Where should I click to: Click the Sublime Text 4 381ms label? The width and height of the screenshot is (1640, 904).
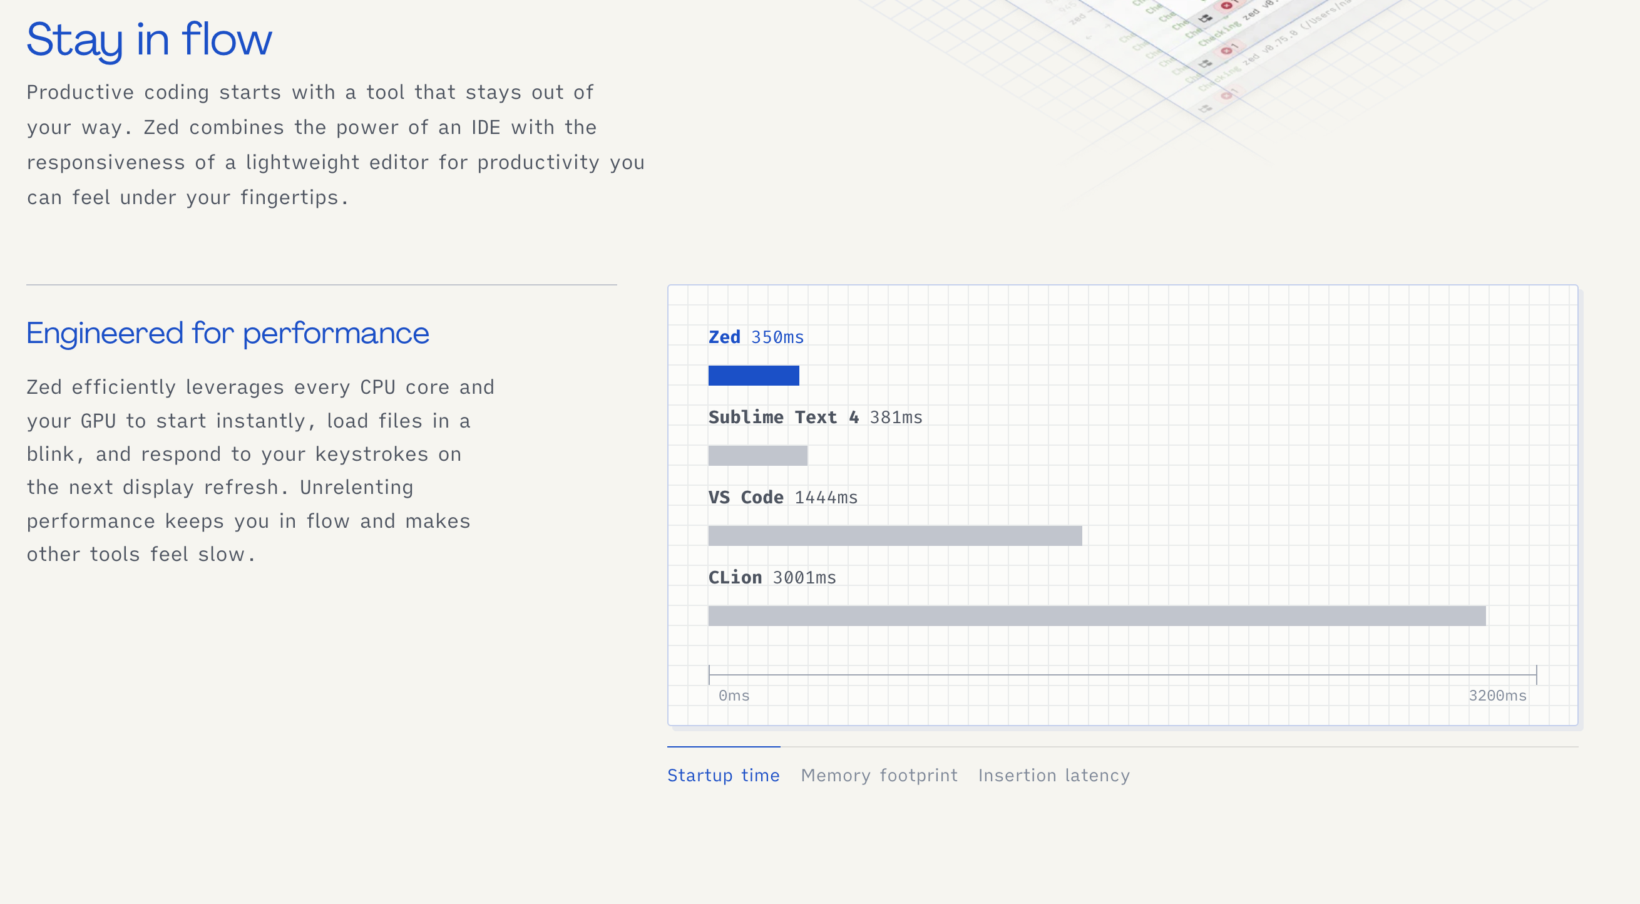(x=816, y=417)
